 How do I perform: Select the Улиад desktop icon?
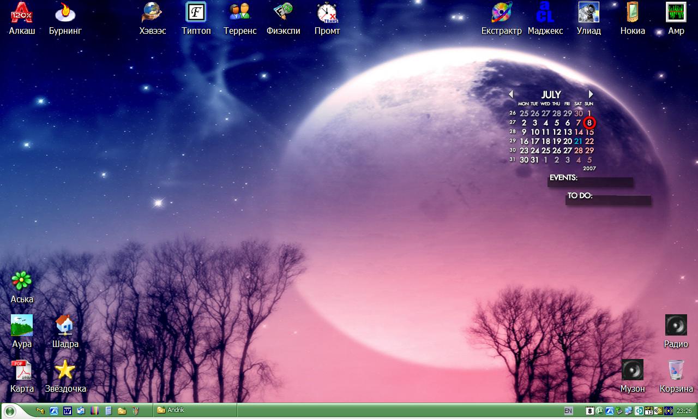click(x=589, y=18)
